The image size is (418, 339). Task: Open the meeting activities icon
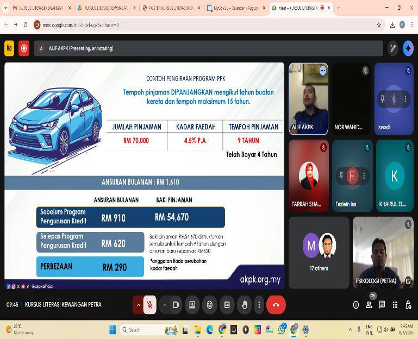[x=395, y=305]
